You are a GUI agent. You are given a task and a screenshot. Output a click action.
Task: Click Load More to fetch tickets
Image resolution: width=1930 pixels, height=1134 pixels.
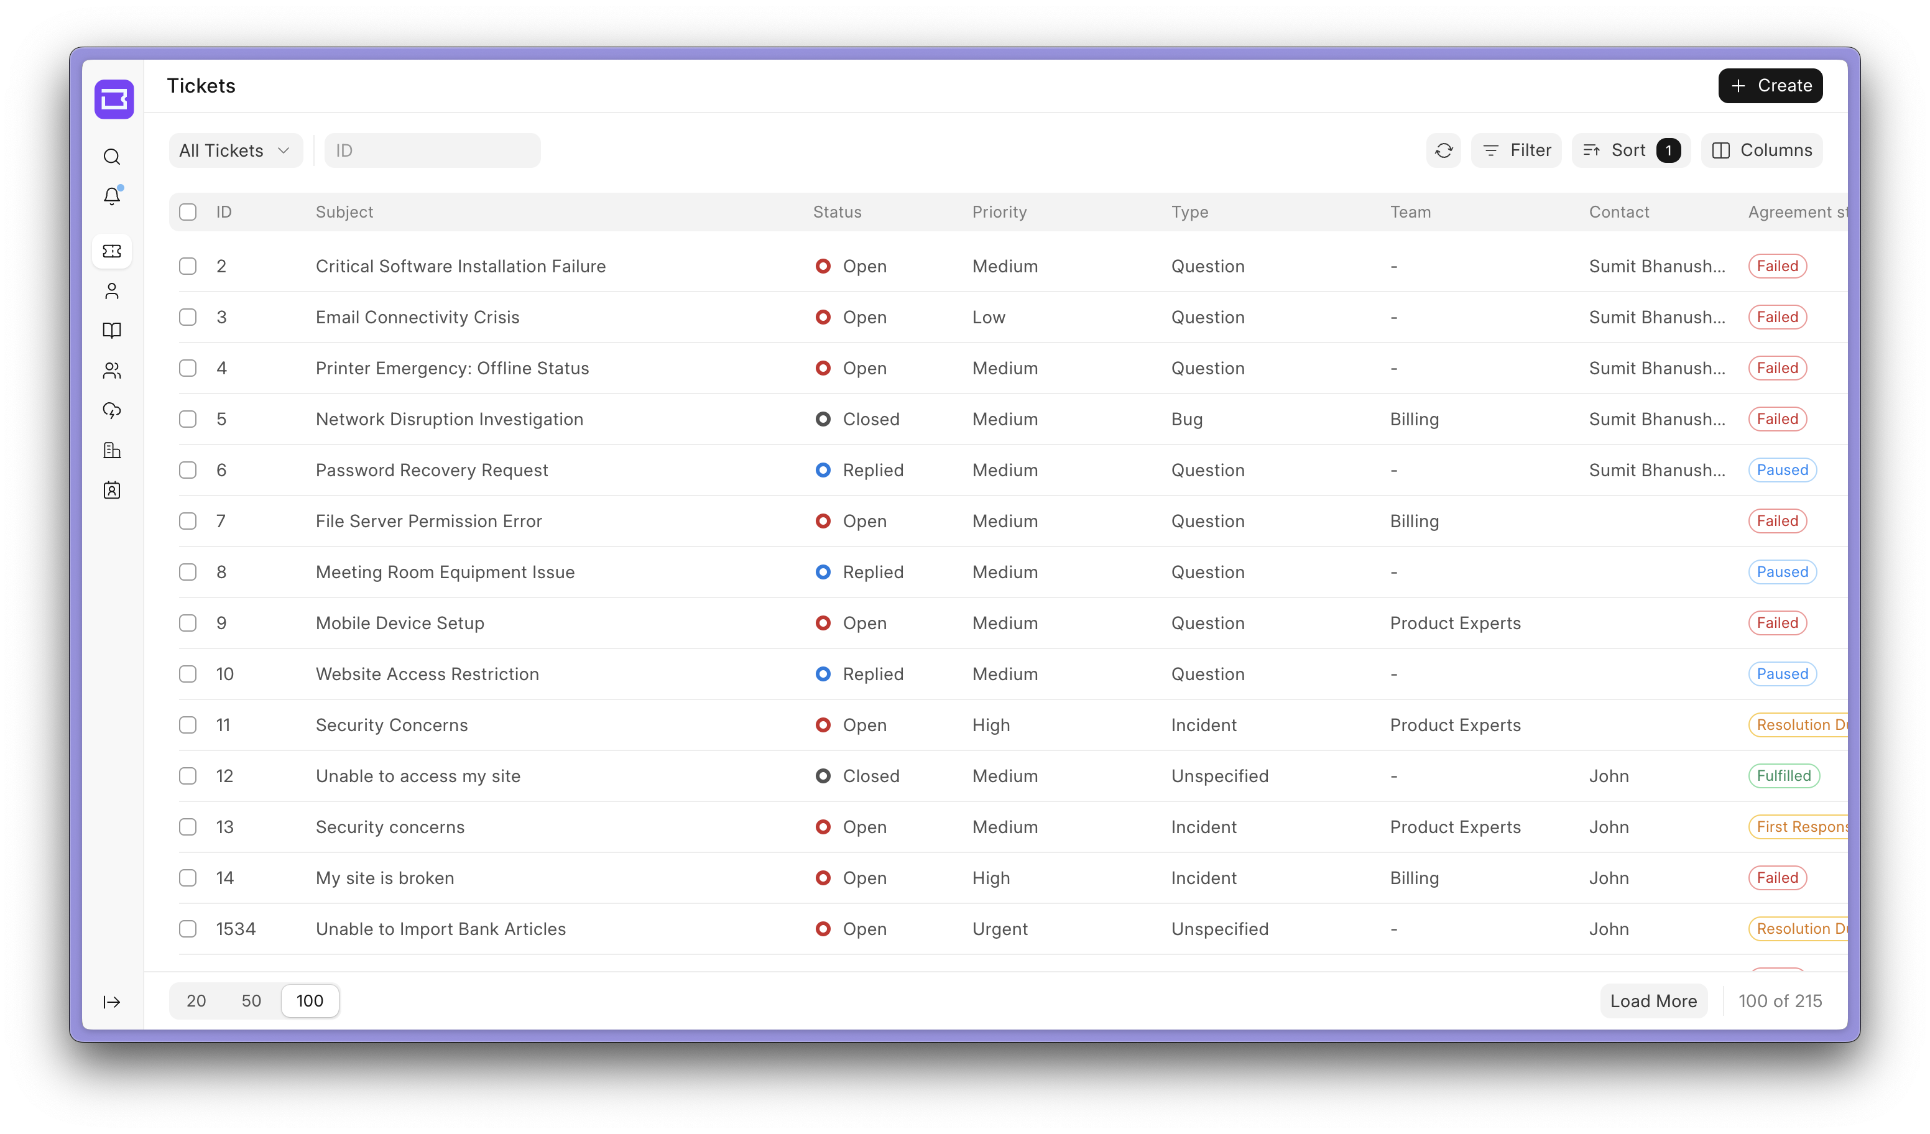1653,1000
